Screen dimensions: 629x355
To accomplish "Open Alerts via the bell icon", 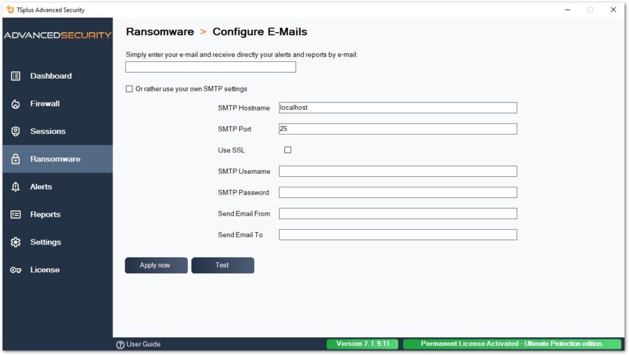I will 17,186.
